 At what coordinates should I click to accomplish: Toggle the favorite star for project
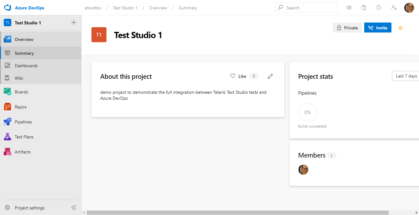pyautogui.click(x=400, y=28)
